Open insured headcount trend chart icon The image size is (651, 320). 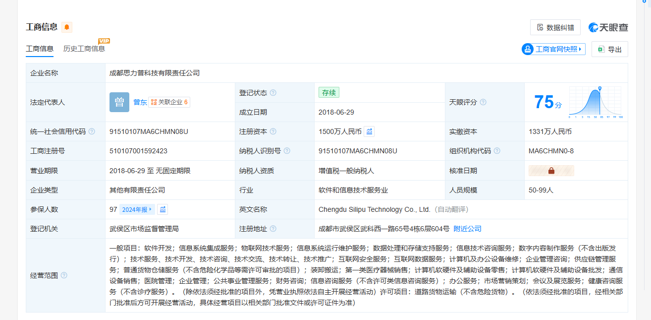[x=163, y=209]
